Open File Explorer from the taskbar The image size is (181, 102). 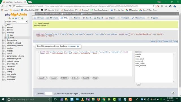coord(93,99)
